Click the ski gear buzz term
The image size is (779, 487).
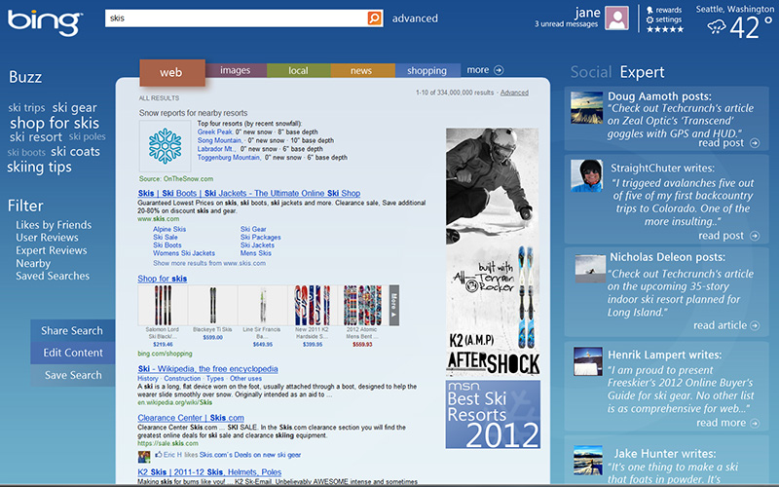(x=75, y=108)
